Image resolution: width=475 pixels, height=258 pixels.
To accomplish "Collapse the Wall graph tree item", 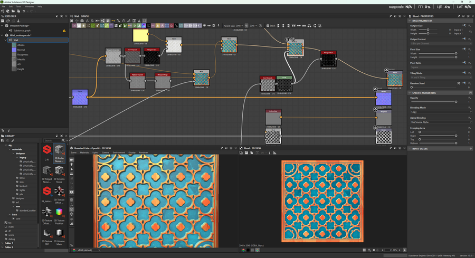I will point(5,40).
